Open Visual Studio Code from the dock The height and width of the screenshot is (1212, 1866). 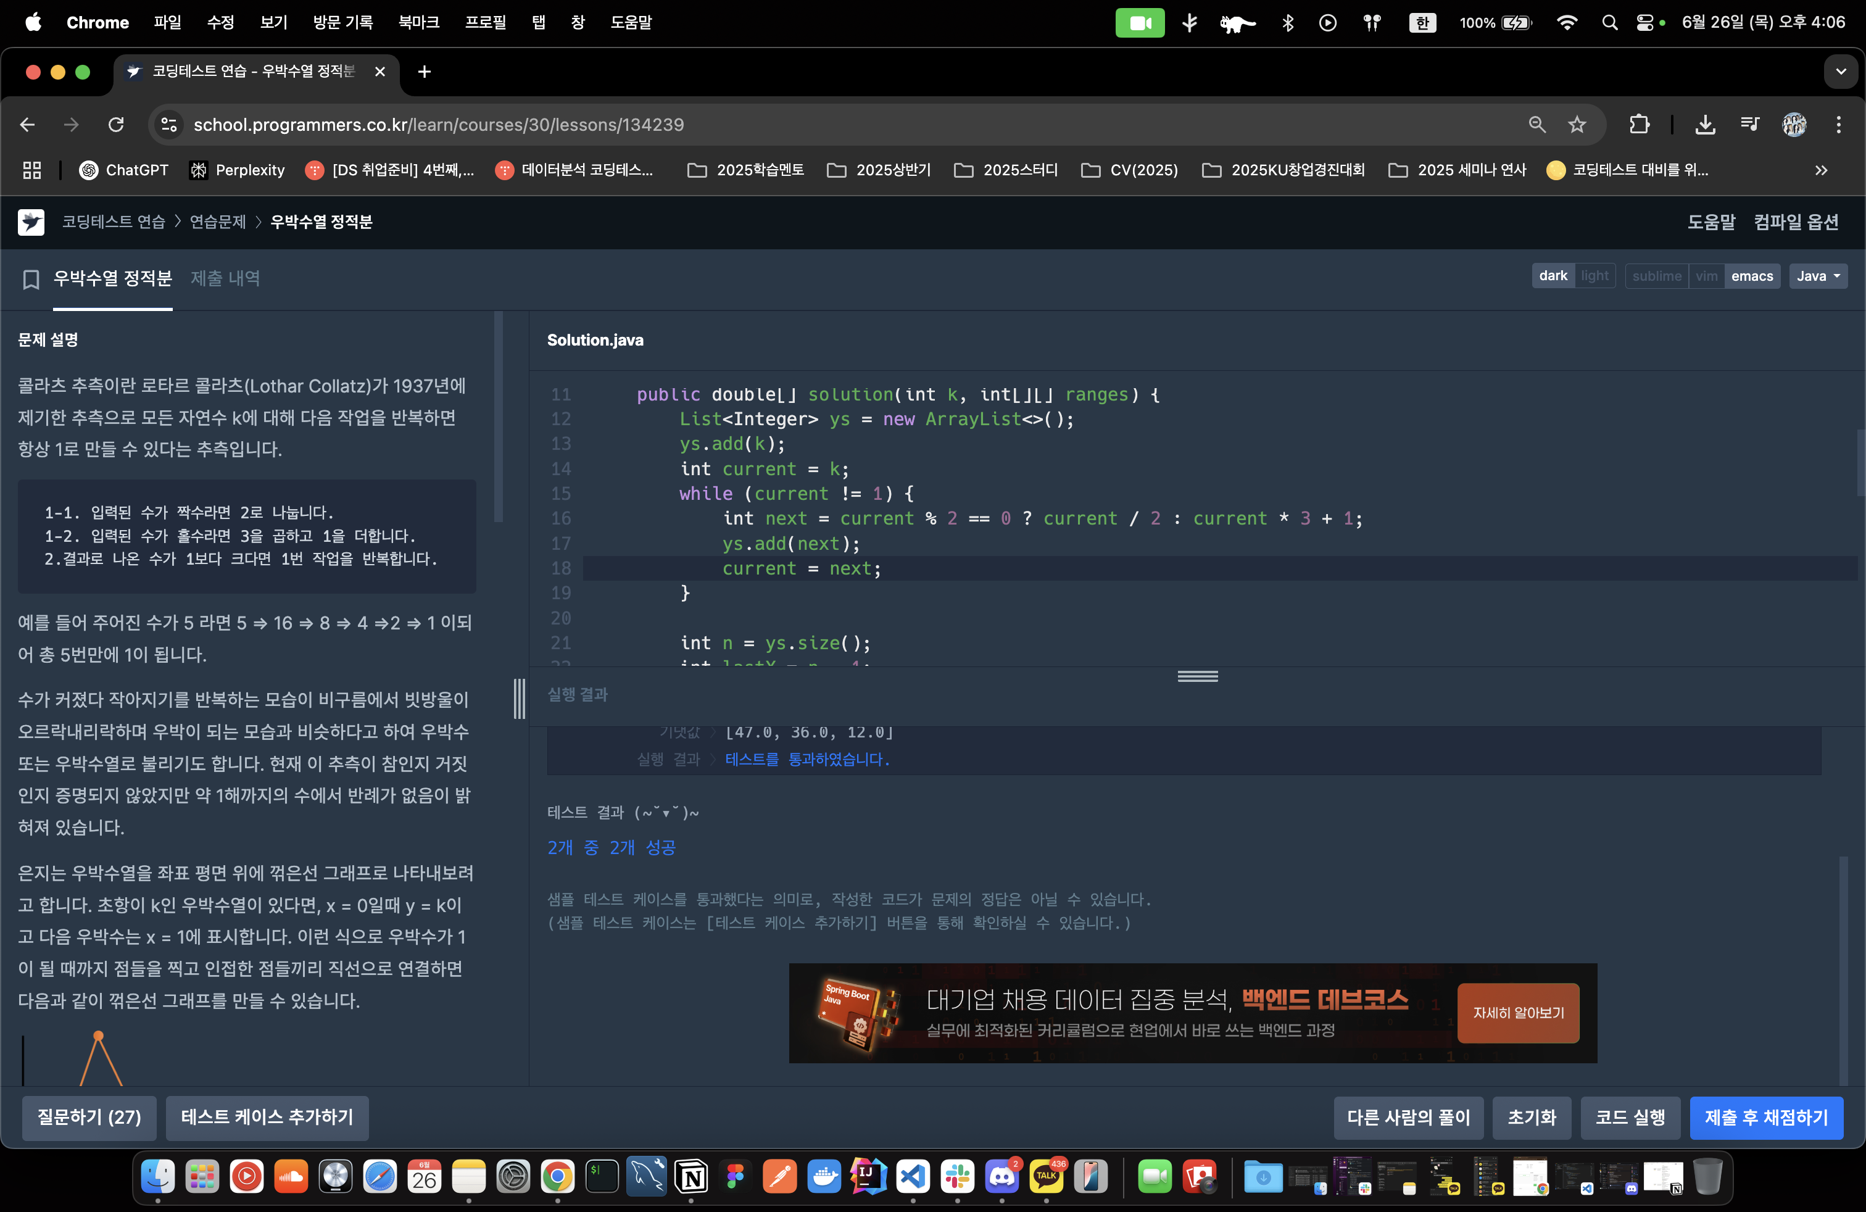point(913,1176)
